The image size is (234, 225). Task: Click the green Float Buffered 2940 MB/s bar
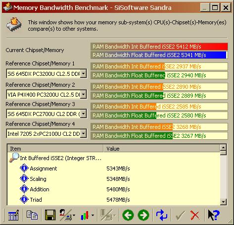pos(159,75)
